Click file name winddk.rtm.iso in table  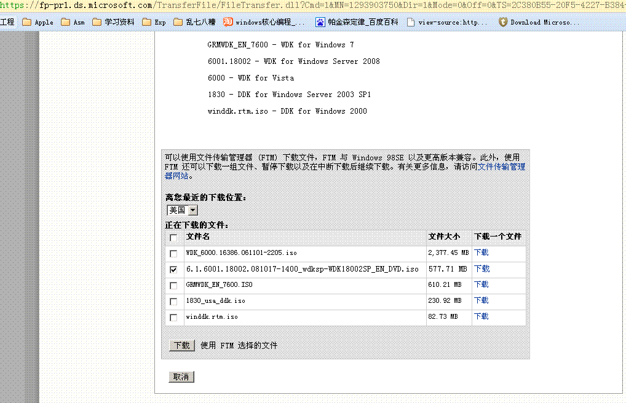(212, 316)
